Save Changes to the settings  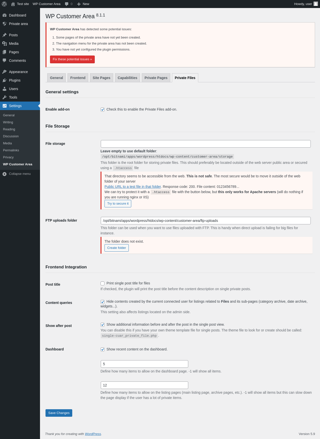point(59,413)
